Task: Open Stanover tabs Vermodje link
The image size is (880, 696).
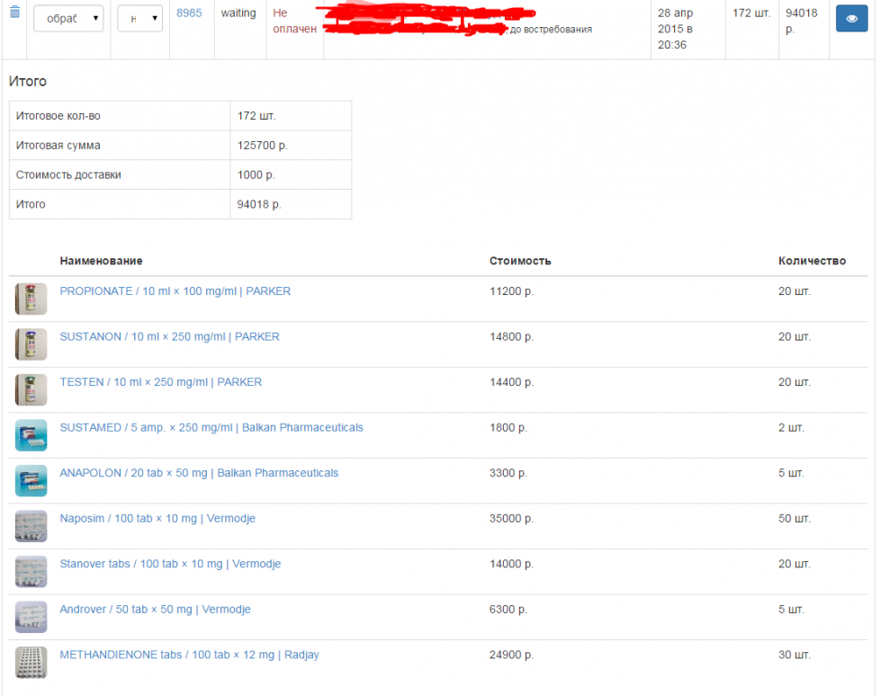Action: [170, 564]
